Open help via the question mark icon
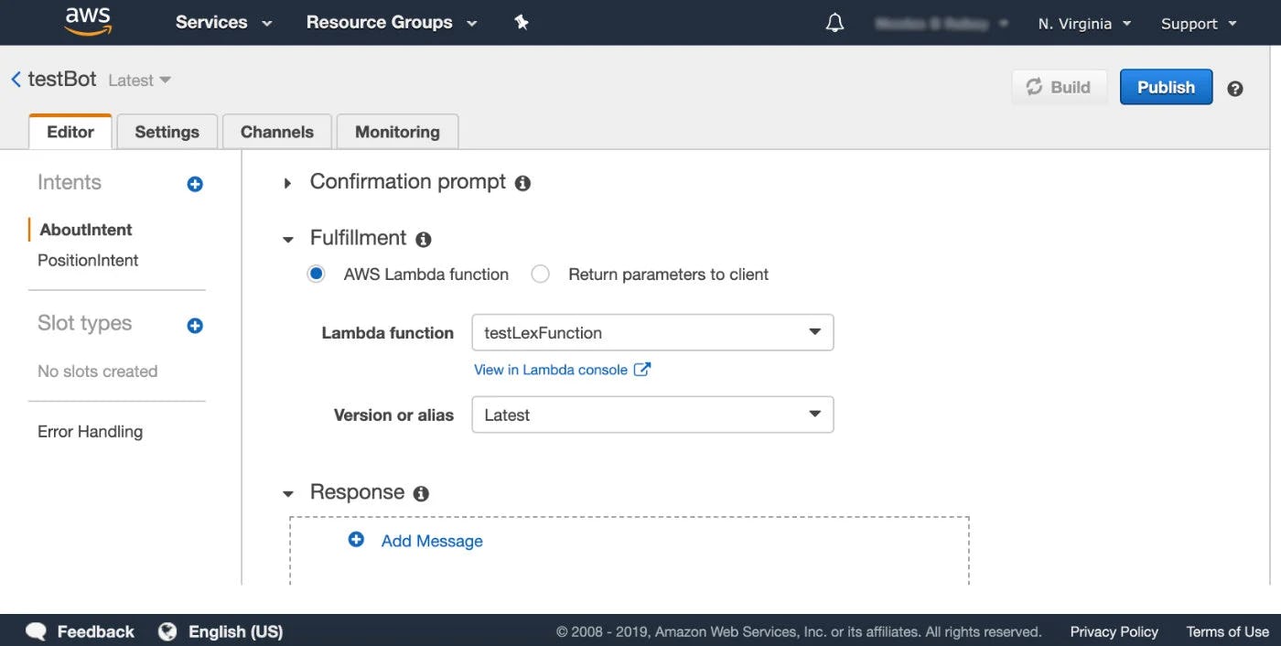The image size is (1281, 646). [1234, 88]
